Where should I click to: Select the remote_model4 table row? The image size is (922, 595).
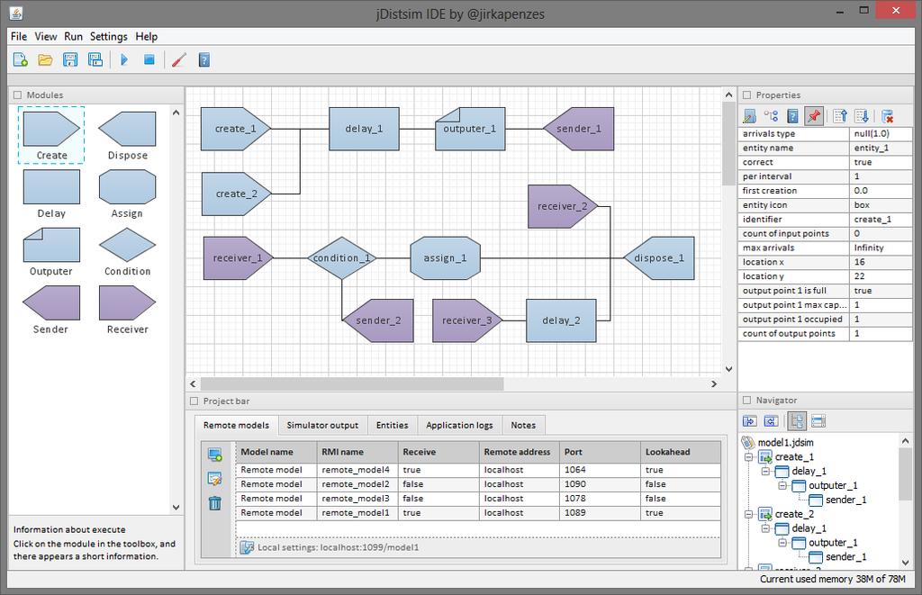point(479,470)
